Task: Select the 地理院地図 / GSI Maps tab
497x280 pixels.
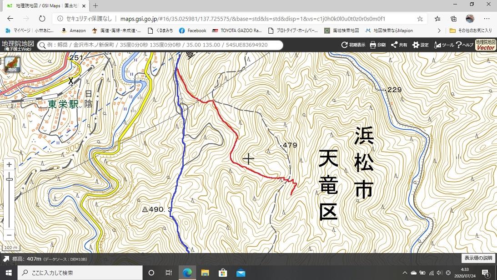Action: [46, 6]
